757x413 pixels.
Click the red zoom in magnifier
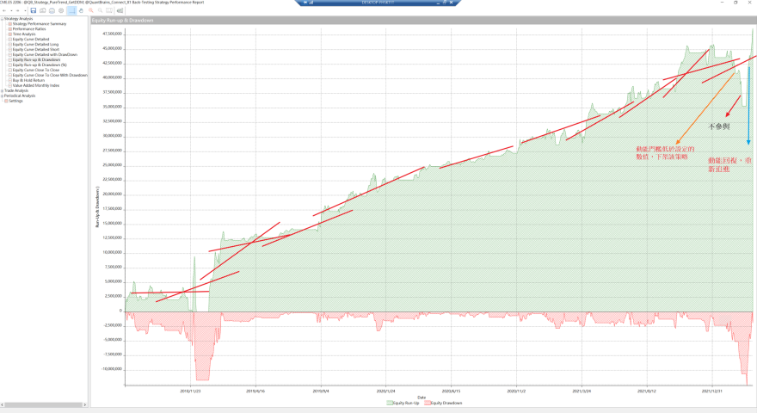pos(90,10)
